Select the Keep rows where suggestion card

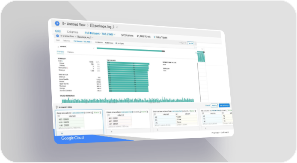(80, 122)
